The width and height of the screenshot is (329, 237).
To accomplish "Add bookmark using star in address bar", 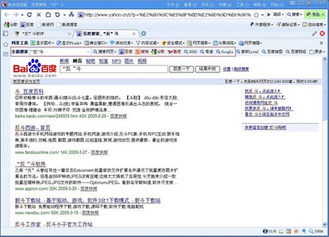I will tap(256, 15).
